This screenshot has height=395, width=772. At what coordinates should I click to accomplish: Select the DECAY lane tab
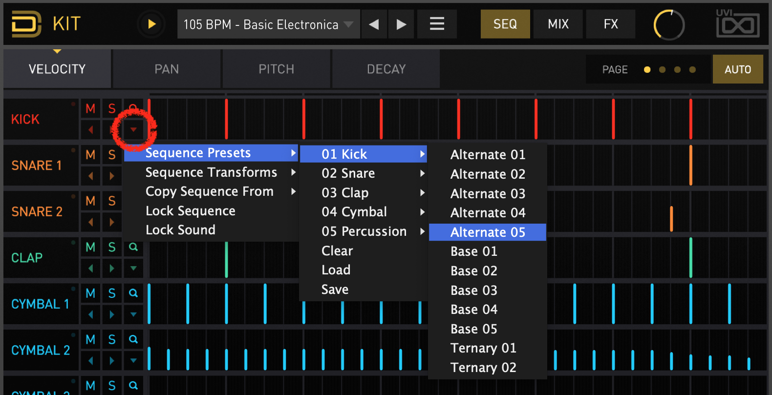click(x=386, y=69)
